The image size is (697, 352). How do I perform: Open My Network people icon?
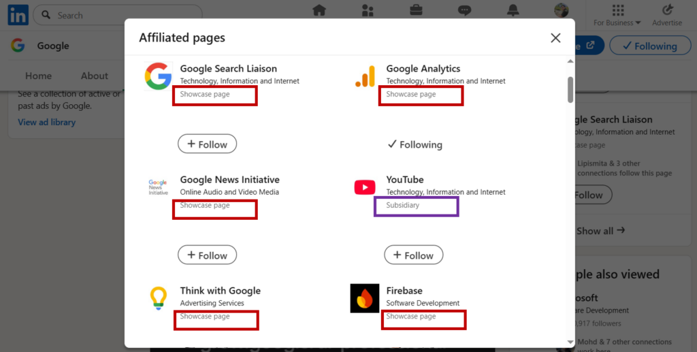pyautogui.click(x=368, y=10)
